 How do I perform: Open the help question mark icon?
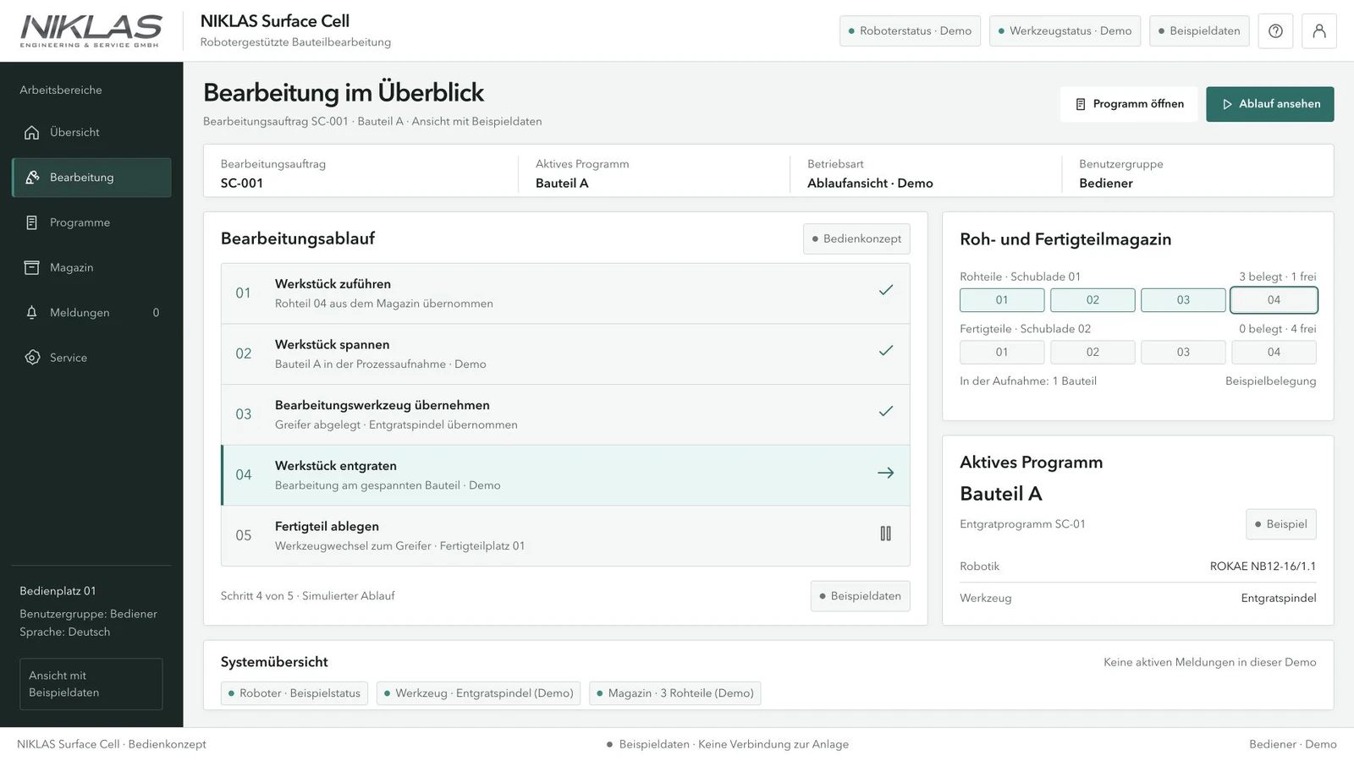1275,31
